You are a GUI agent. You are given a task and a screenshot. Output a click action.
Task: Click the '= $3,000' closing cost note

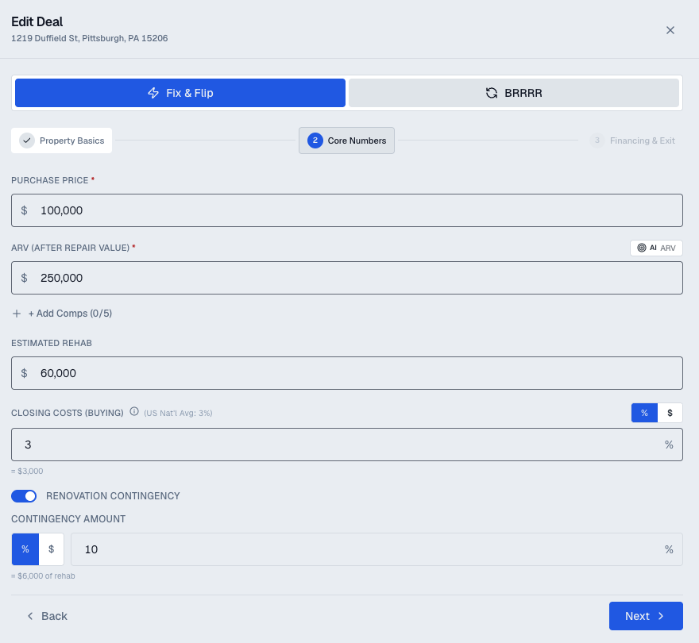click(x=27, y=471)
